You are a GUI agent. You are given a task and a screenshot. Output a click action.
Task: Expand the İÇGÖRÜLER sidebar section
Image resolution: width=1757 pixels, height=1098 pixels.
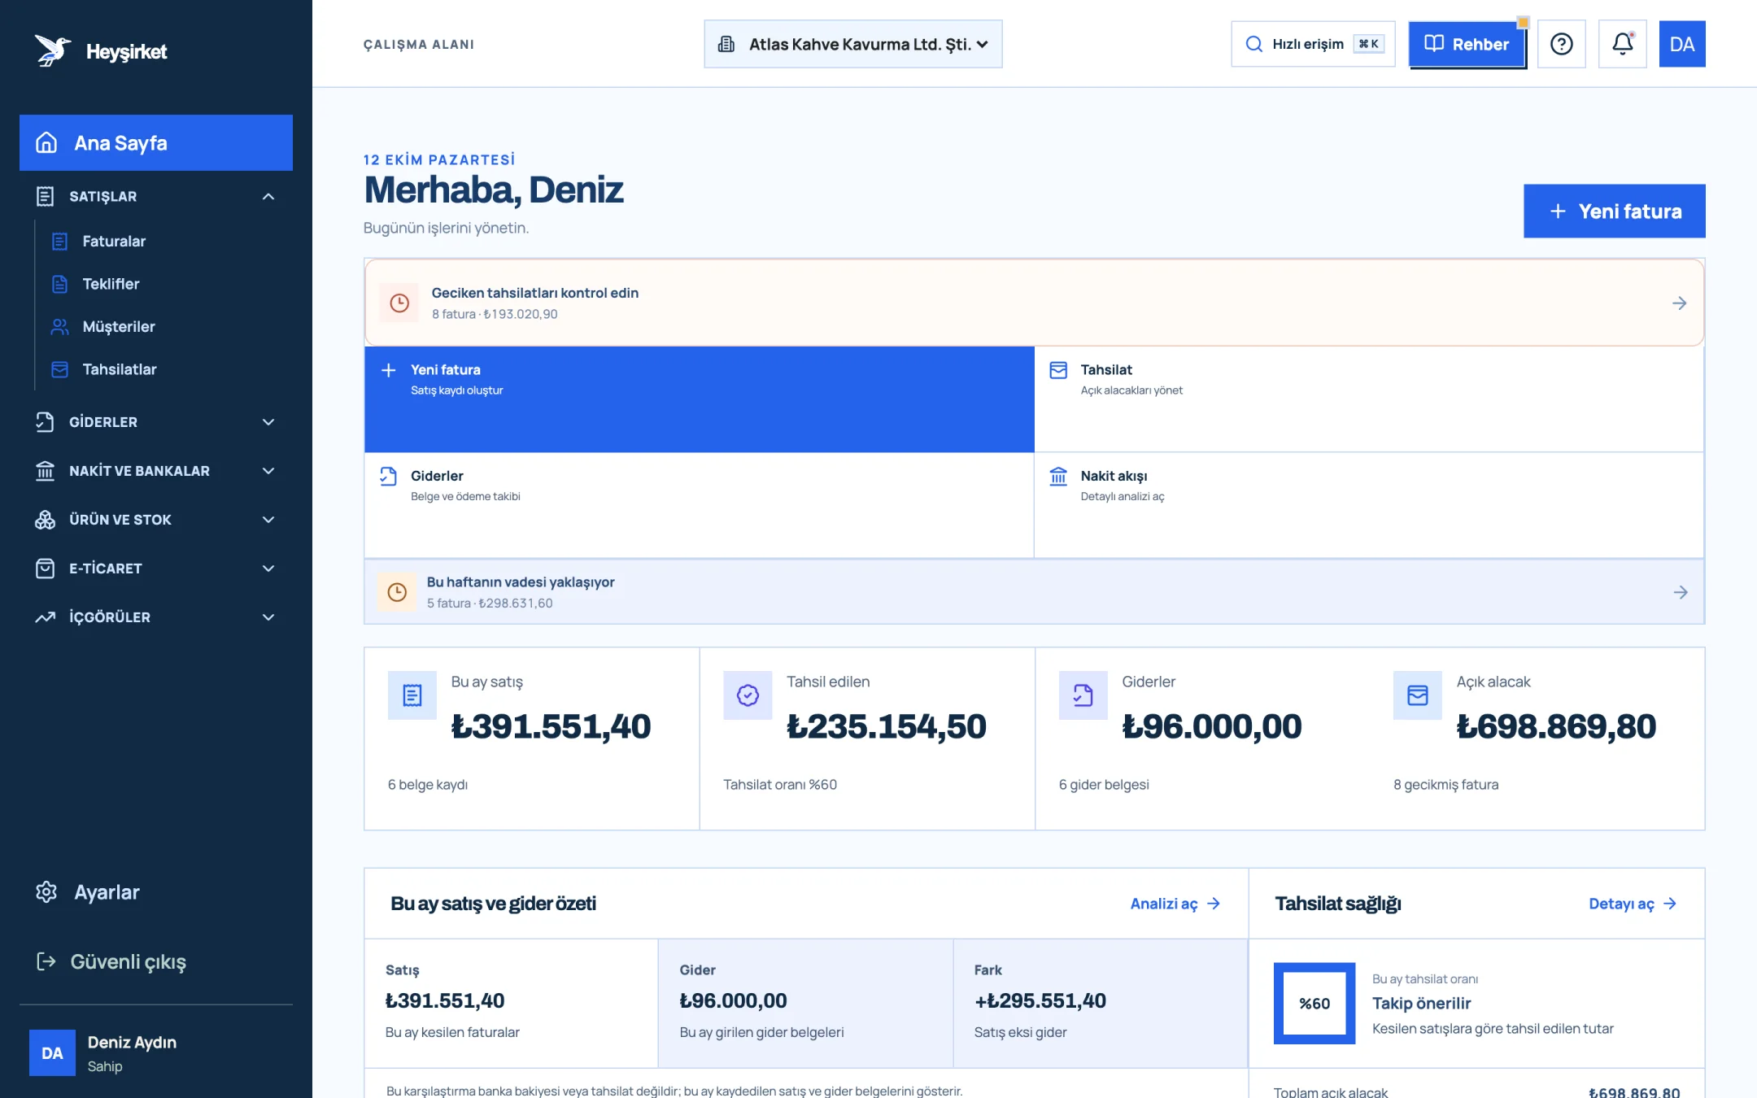pos(156,617)
